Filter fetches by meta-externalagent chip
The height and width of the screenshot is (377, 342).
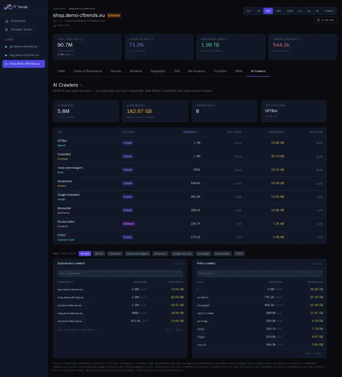(138, 254)
